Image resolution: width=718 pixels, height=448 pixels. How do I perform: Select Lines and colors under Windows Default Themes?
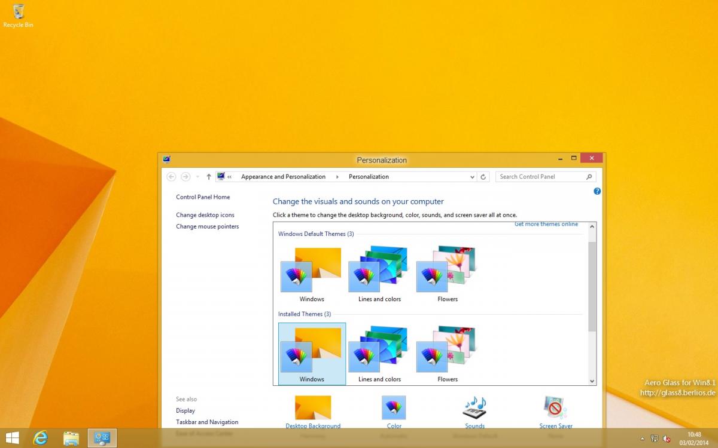(x=379, y=273)
